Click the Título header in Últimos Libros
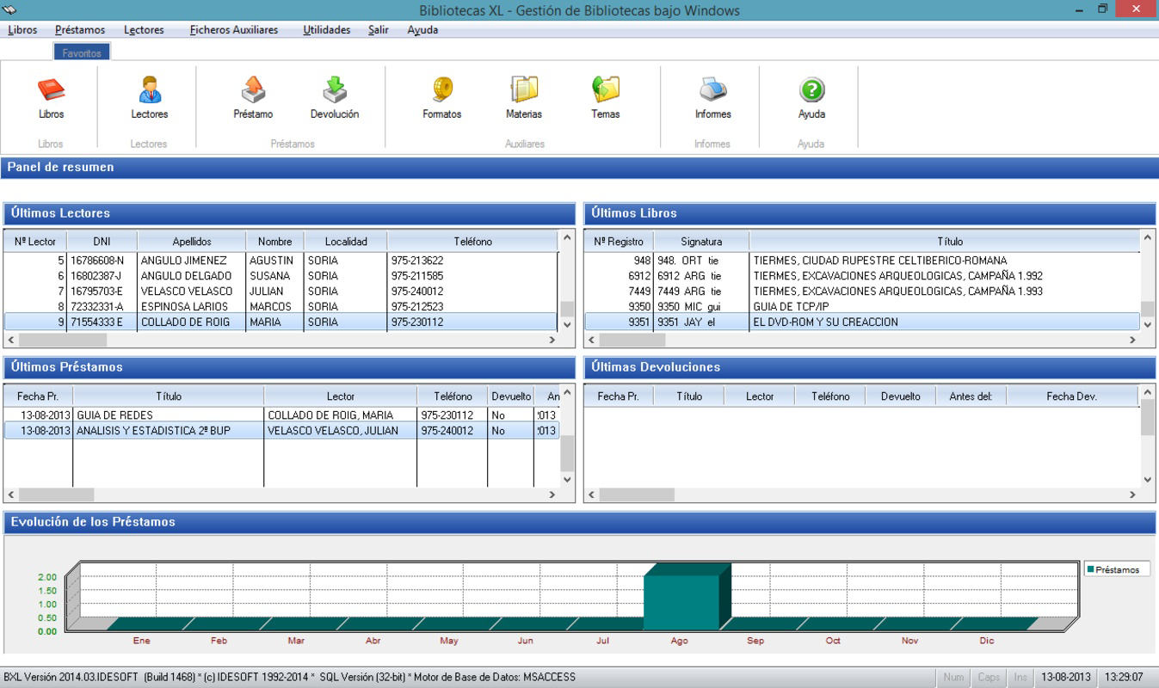The height and width of the screenshot is (688, 1159). coord(950,242)
